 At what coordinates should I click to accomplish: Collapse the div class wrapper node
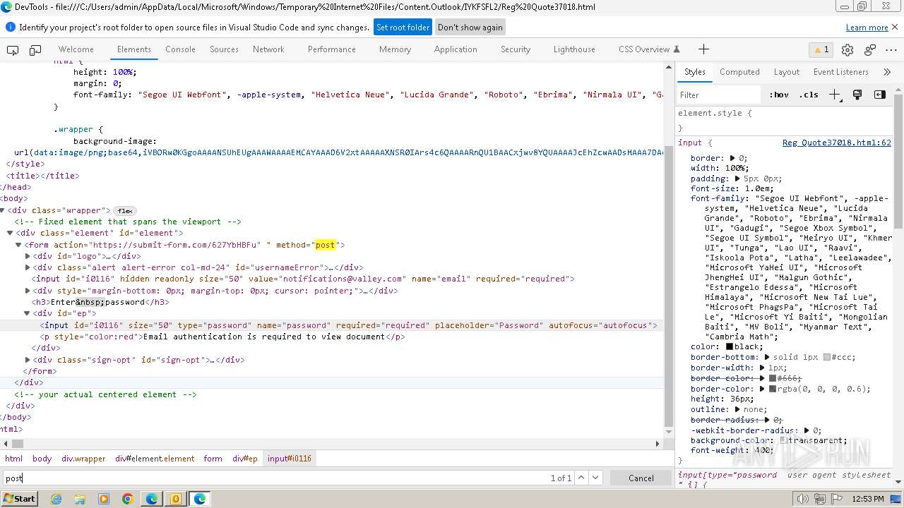point(2,210)
